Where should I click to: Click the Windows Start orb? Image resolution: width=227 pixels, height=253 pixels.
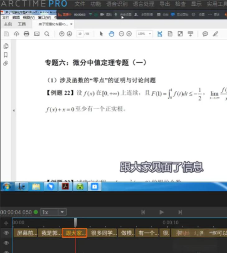click(x=6, y=187)
